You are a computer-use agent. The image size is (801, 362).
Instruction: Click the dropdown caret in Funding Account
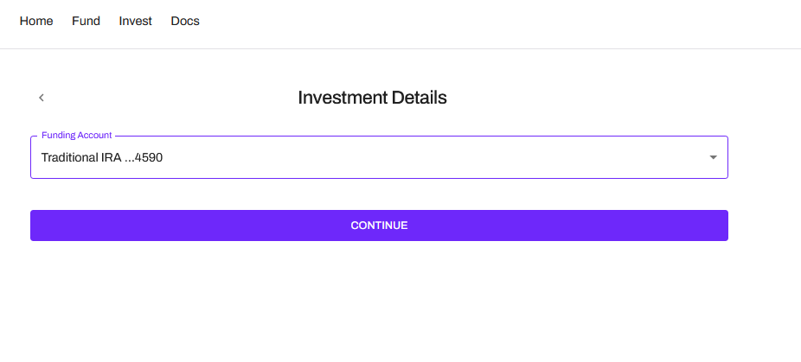coord(713,157)
